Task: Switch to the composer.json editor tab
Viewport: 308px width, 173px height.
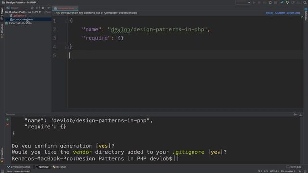Action: (65, 8)
